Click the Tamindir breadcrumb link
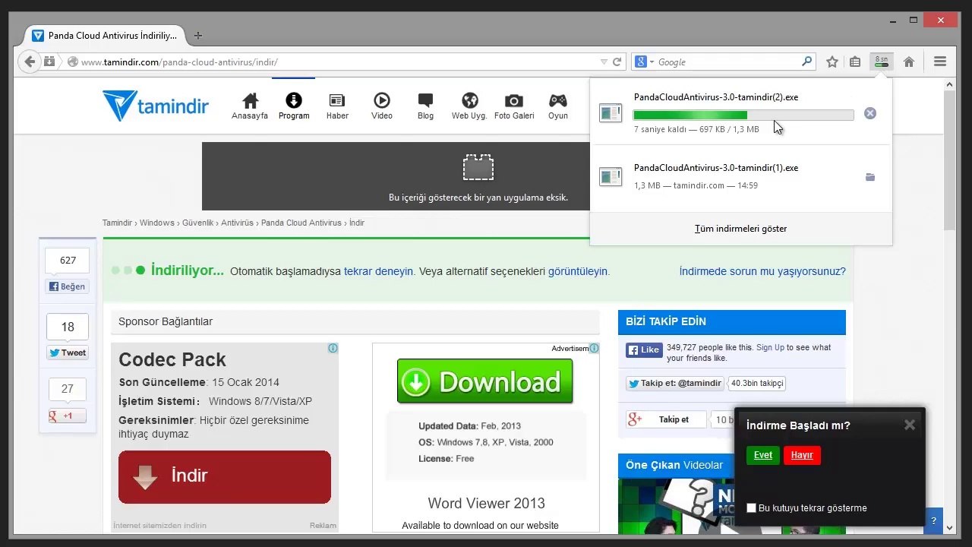 tap(117, 223)
